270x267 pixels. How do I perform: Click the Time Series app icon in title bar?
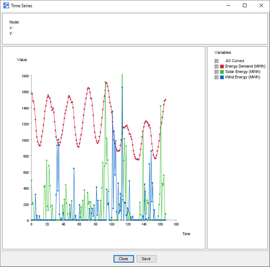pyautogui.click(x=6, y=5)
